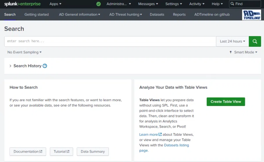The image size is (264, 162).
Task: Open the AD Threat hunting menu
Action: 125,14
